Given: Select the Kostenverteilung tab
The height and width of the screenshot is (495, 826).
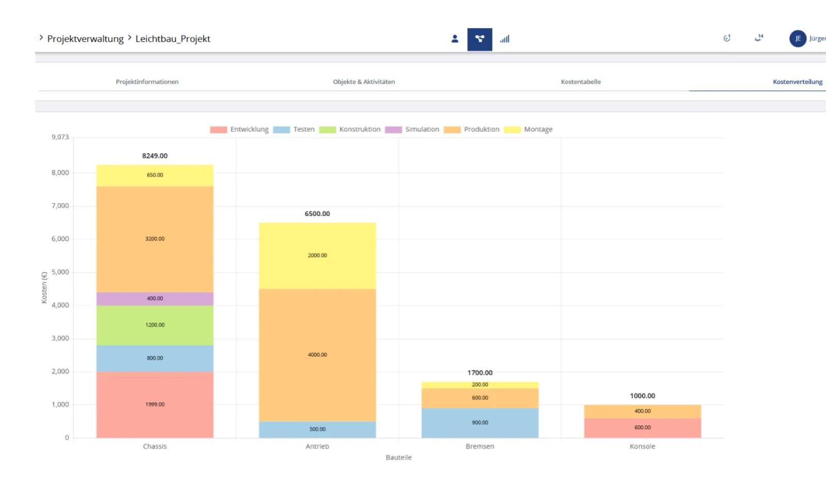Looking at the screenshot, I should [797, 82].
